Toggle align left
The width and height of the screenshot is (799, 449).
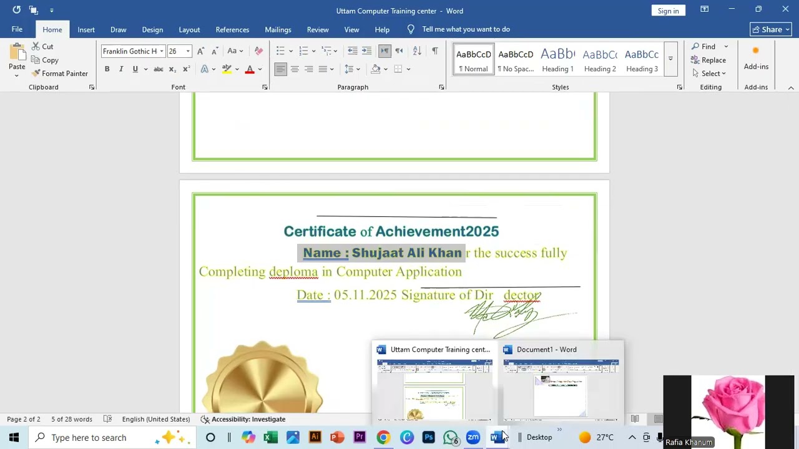click(281, 69)
